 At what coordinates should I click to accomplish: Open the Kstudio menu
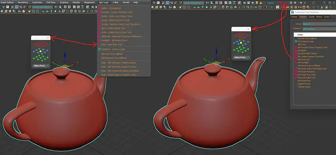(76, 2)
